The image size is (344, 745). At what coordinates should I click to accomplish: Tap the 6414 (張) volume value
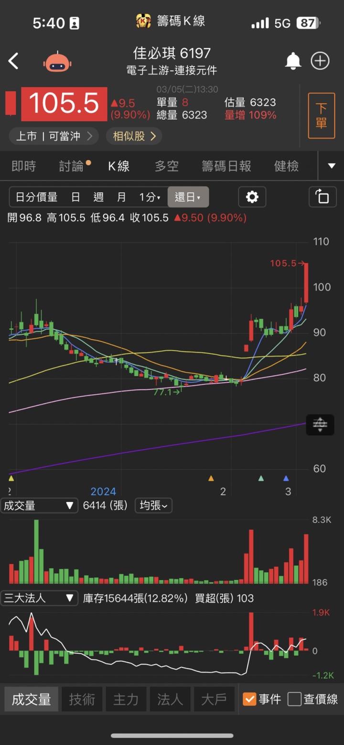tap(105, 506)
